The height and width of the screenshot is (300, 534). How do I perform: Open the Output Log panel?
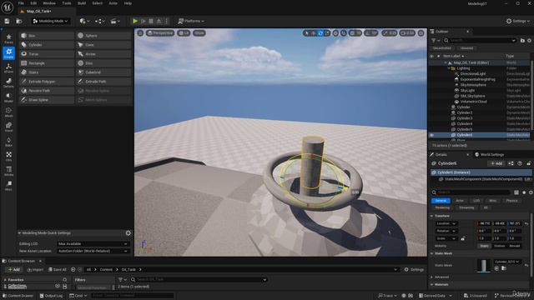click(51, 296)
